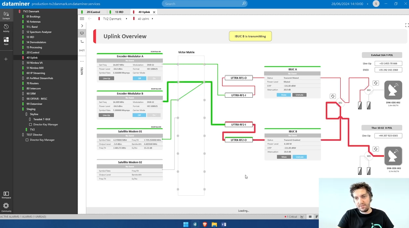Click Line-Up on Encoder-Modulator B
409x228 pixels.
pyautogui.click(x=107, y=115)
